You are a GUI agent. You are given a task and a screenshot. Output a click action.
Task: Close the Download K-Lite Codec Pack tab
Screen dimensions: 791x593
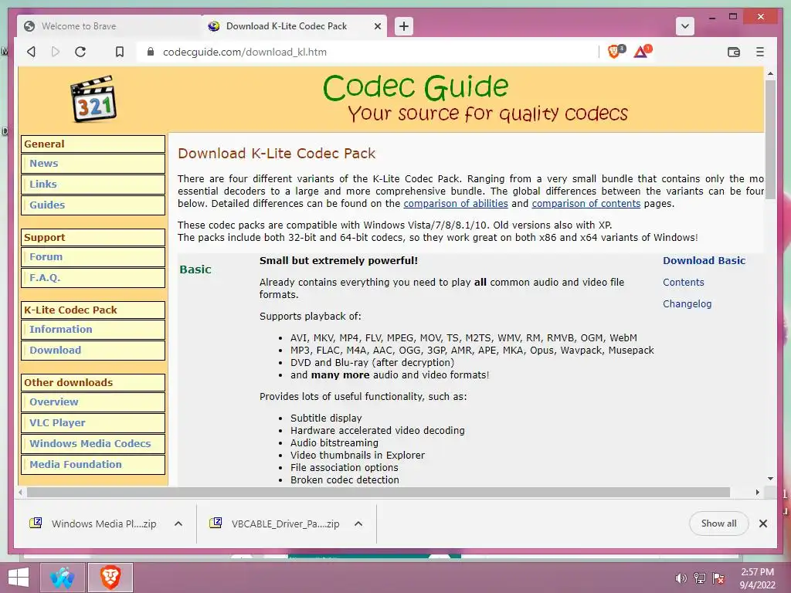pos(377,26)
